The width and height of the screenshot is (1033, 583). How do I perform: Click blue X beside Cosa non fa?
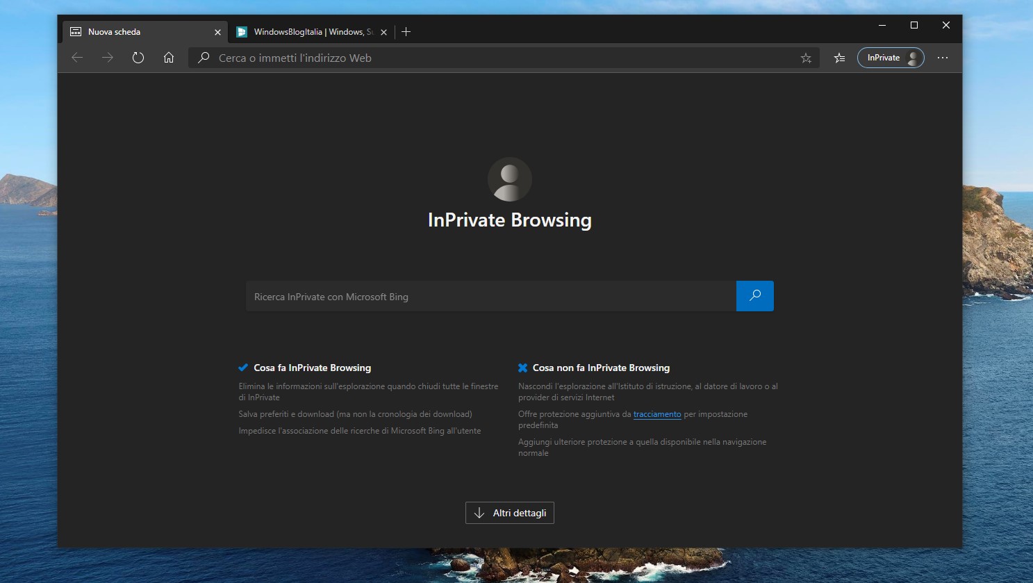pos(522,368)
